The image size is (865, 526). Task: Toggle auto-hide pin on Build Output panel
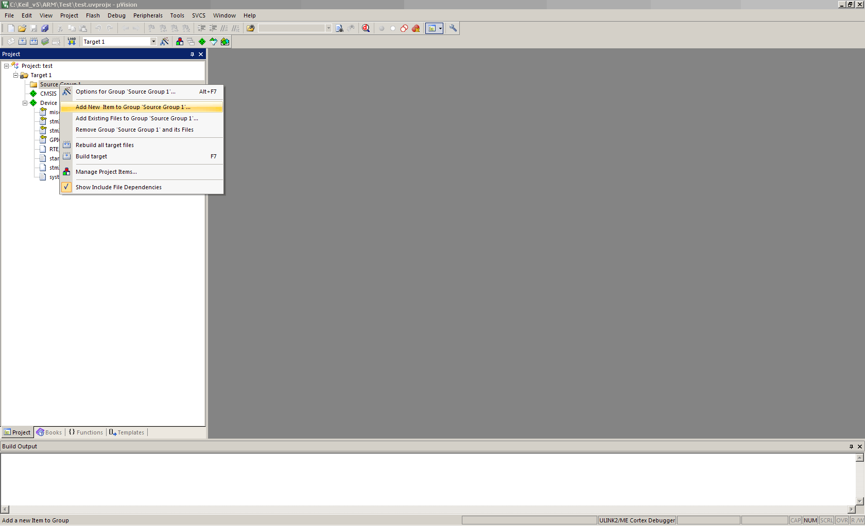click(851, 446)
